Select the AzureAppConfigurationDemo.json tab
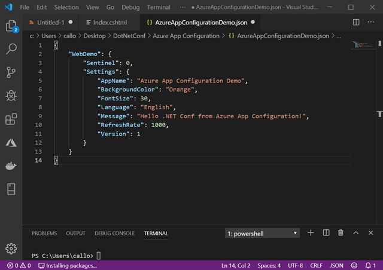The height and width of the screenshot is (270, 383). coord(200,23)
